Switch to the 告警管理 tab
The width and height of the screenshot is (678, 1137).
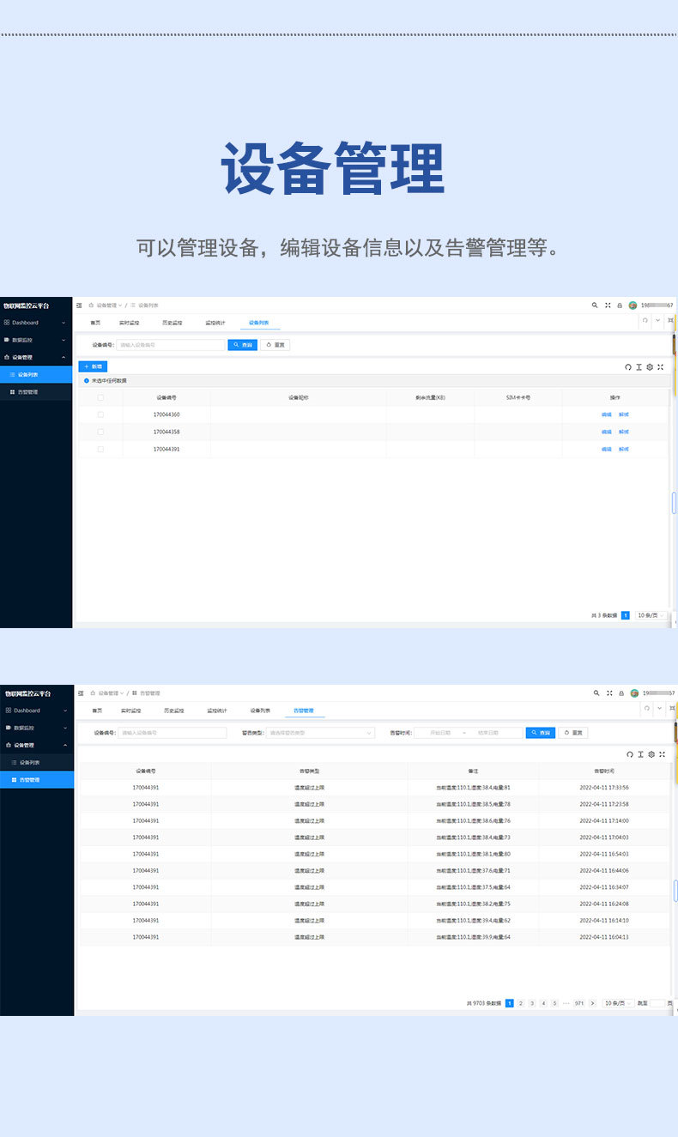tap(304, 711)
